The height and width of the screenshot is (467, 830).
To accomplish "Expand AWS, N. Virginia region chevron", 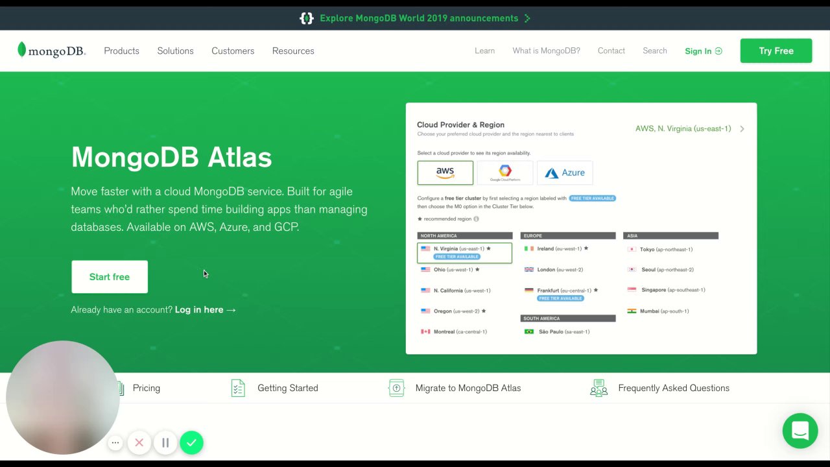I will click(x=742, y=128).
